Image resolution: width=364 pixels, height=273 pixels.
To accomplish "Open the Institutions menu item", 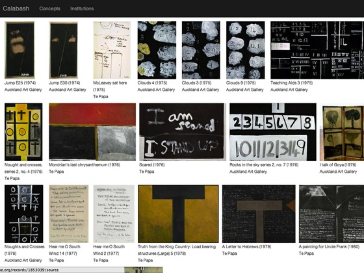I will (82, 8).
